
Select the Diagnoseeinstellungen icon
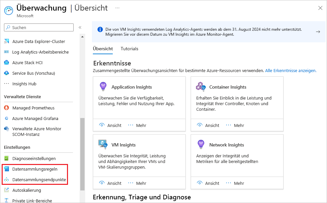pyautogui.click(x=7, y=159)
